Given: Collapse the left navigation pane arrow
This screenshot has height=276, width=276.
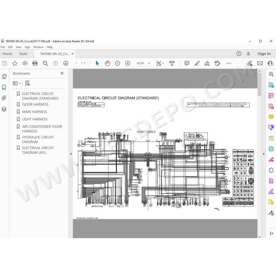Looking at the screenshot, I should pyautogui.click(x=71, y=154).
